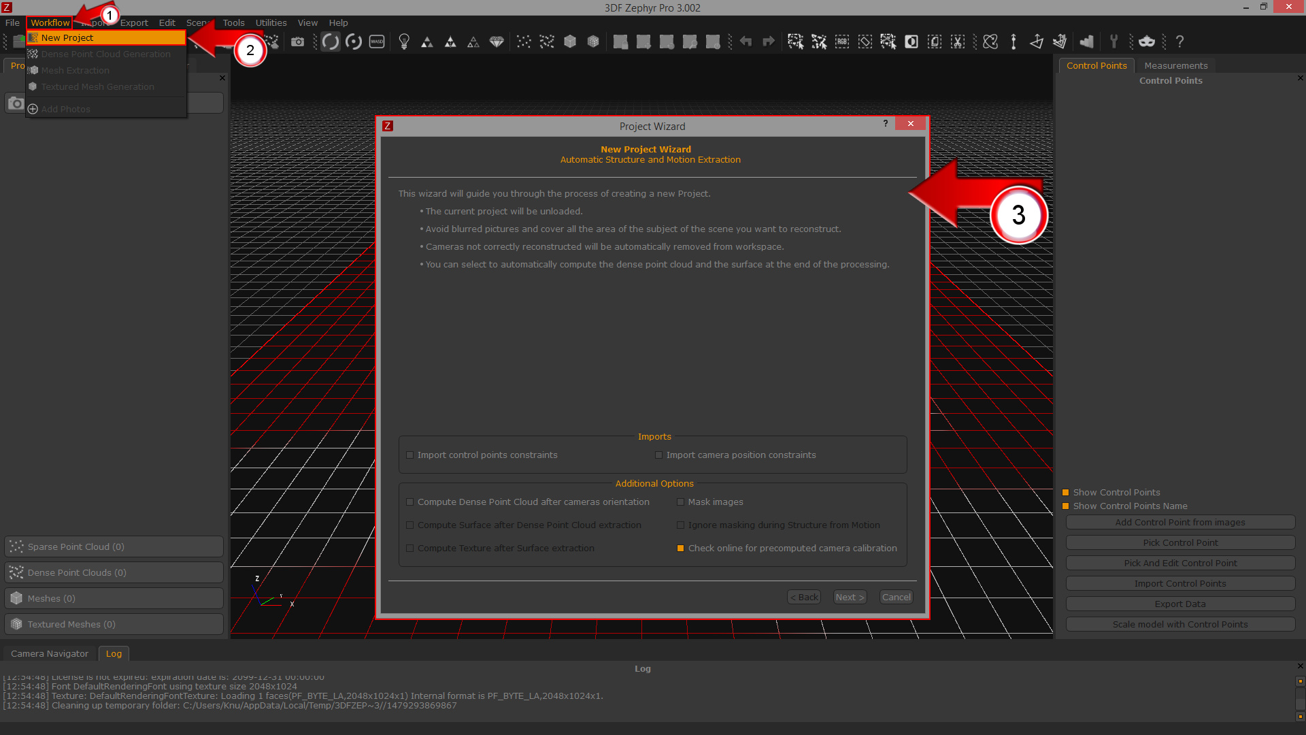Activate the RGB color selection tool
The height and width of the screenshot is (735, 1306).
coord(842,42)
